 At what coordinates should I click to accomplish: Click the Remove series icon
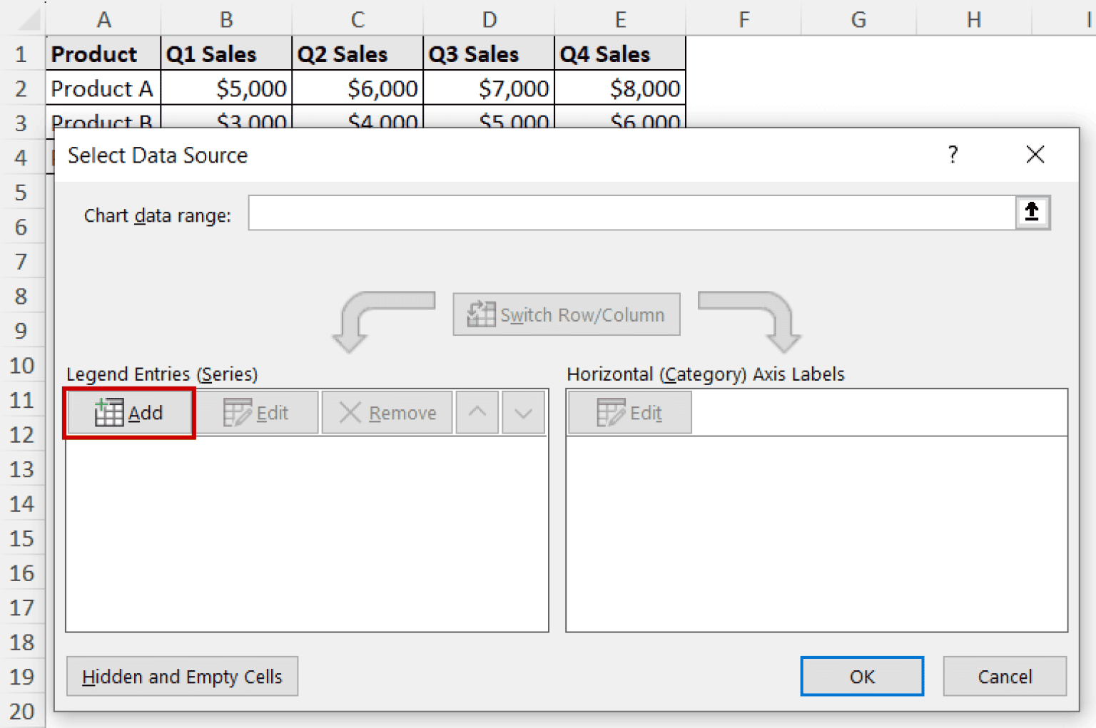(x=387, y=412)
